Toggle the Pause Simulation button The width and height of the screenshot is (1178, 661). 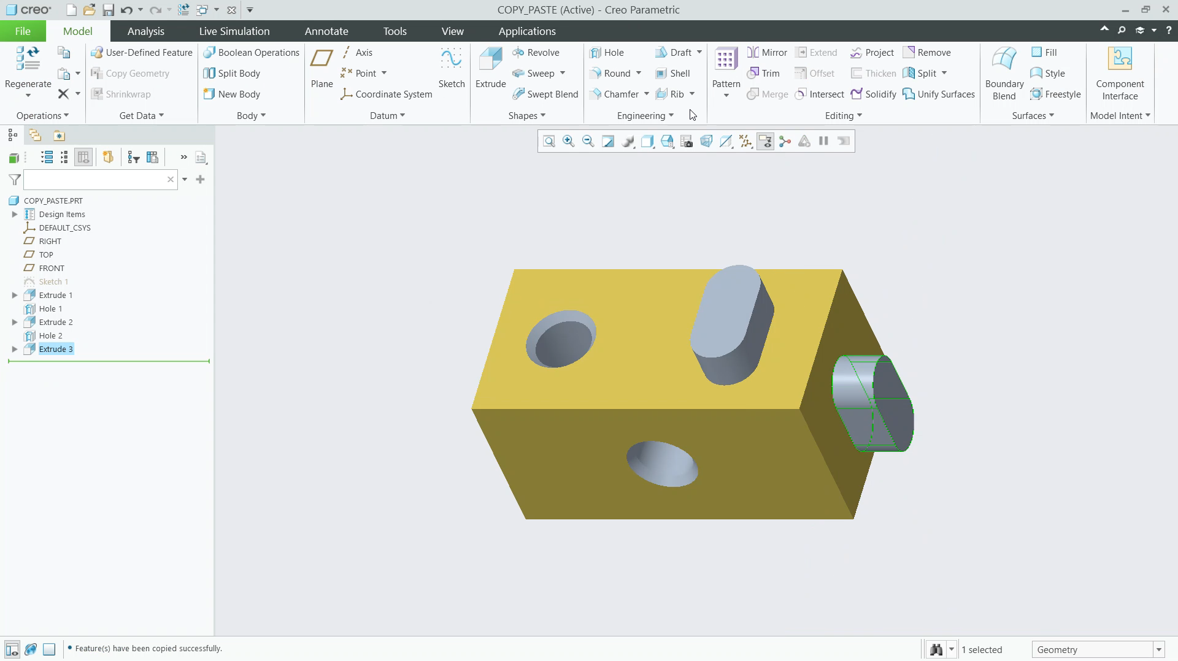coord(824,142)
